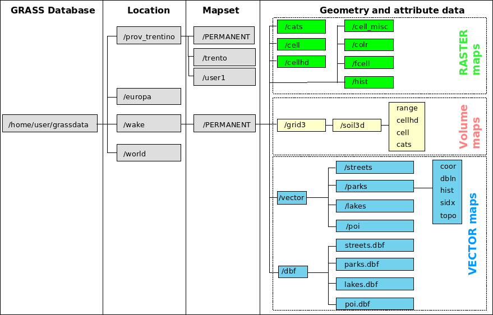This screenshot has width=493, height=315.
Task: Select the /wake location box
Action: [149, 124]
